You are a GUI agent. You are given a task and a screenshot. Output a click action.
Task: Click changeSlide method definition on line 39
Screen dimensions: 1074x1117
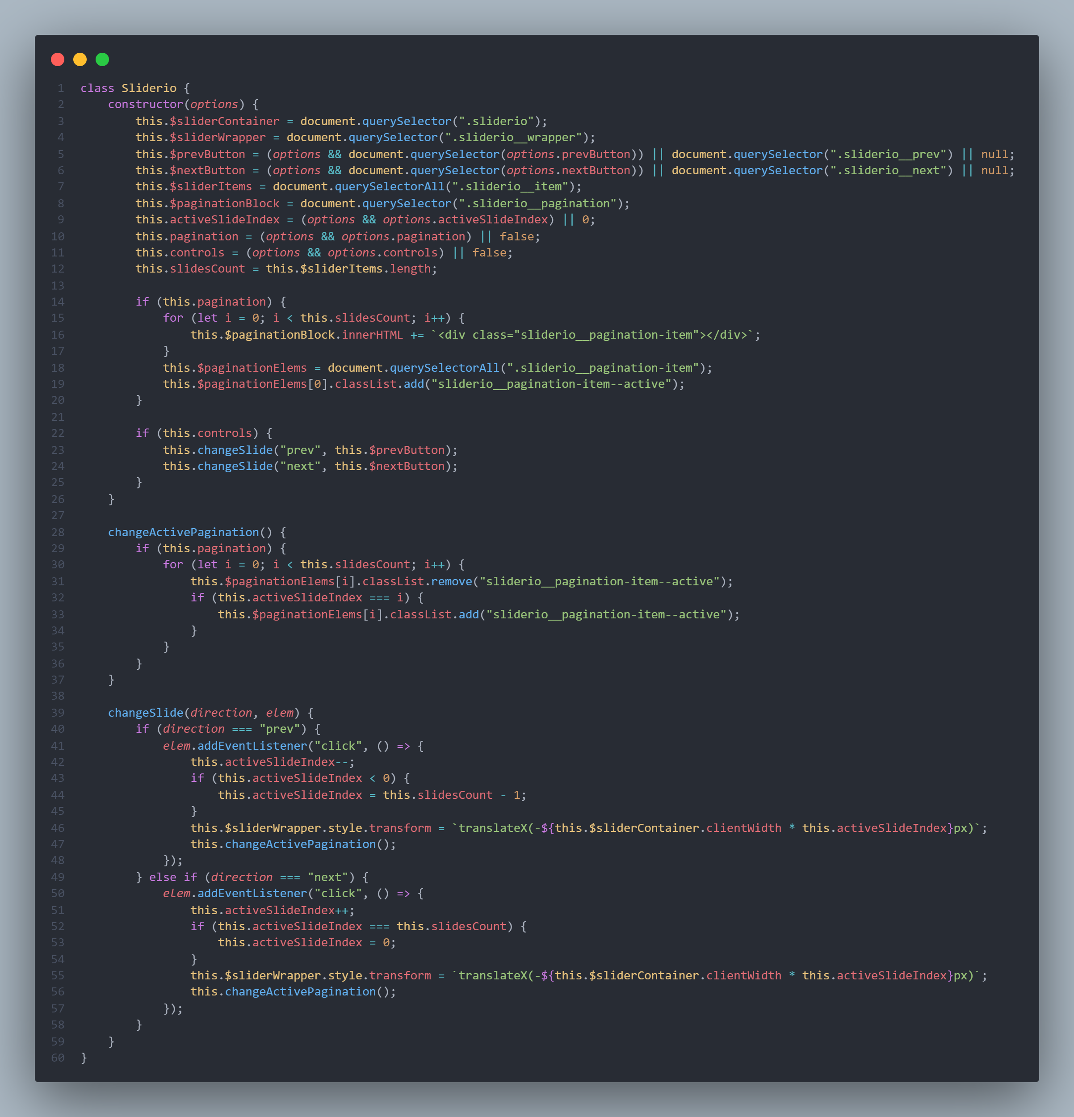coord(145,712)
